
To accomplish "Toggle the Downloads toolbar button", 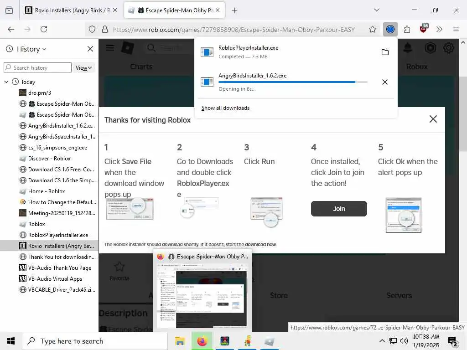I will pos(390,29).
